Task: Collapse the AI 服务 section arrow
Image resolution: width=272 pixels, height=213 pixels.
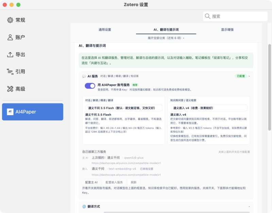Action: (x=249, y=76)
